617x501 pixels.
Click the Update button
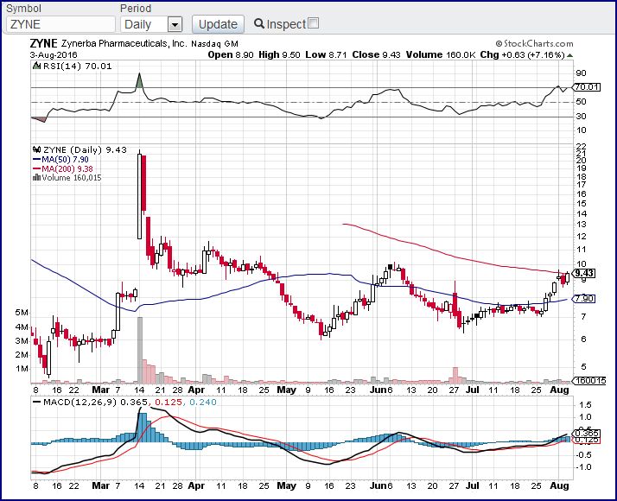click(218, 24)
